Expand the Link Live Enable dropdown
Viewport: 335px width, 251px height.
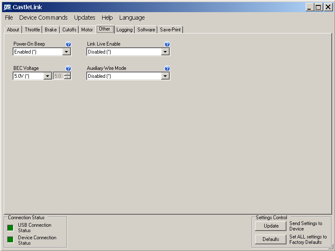click(x=165, y=52)
